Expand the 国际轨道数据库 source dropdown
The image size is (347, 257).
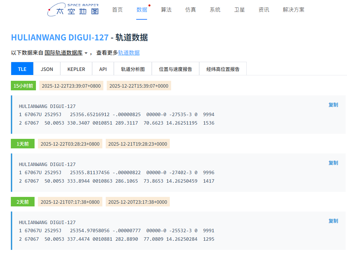66,53
